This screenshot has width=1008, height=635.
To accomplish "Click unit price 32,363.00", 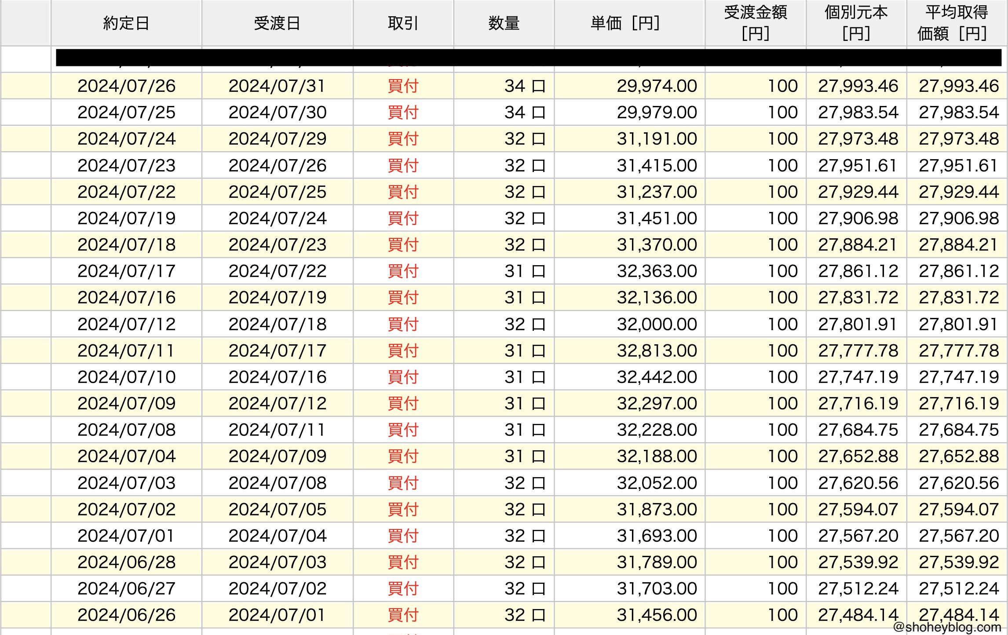I will pos(657,271).
